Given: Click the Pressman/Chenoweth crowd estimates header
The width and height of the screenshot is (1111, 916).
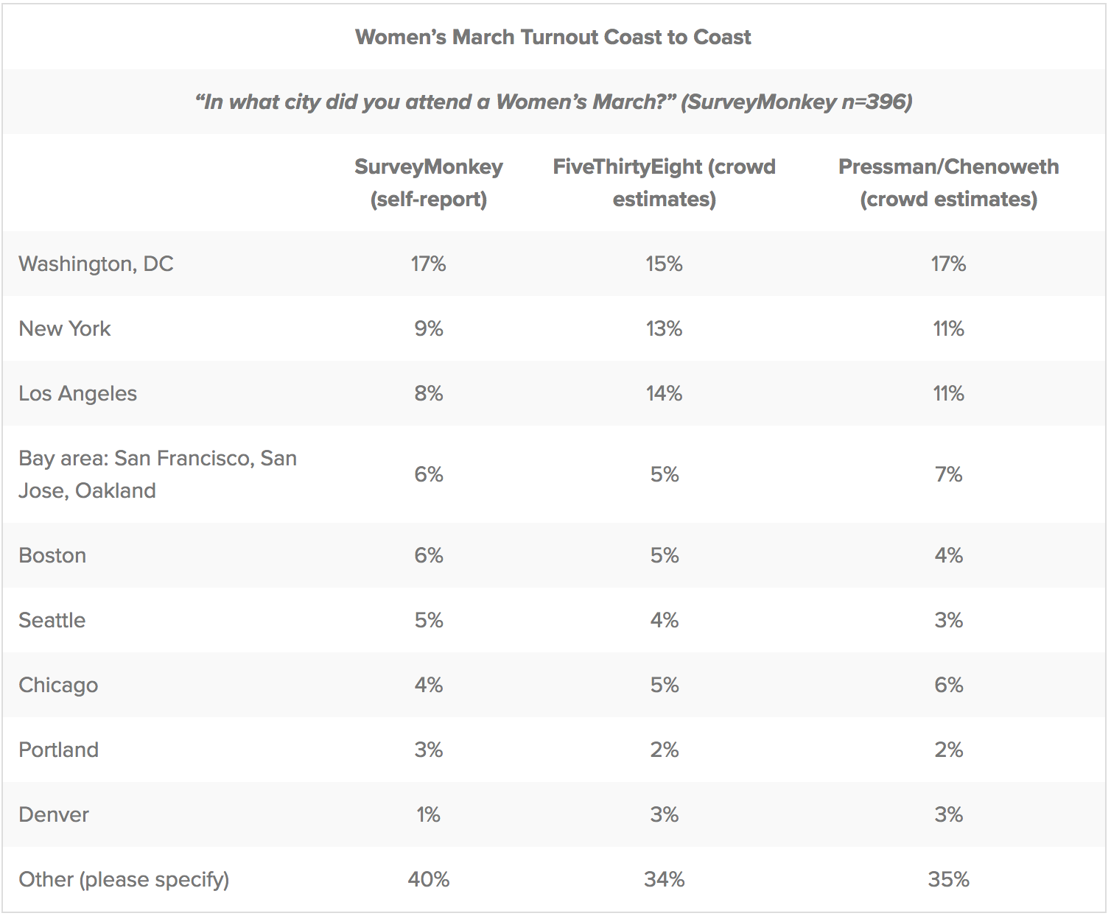Looking at the screenshot, I should [x=949, y=183].
